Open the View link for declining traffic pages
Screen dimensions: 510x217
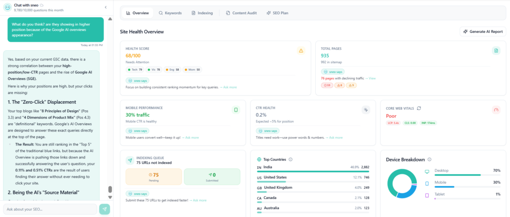pyautogui.click(x=371, y=78)
